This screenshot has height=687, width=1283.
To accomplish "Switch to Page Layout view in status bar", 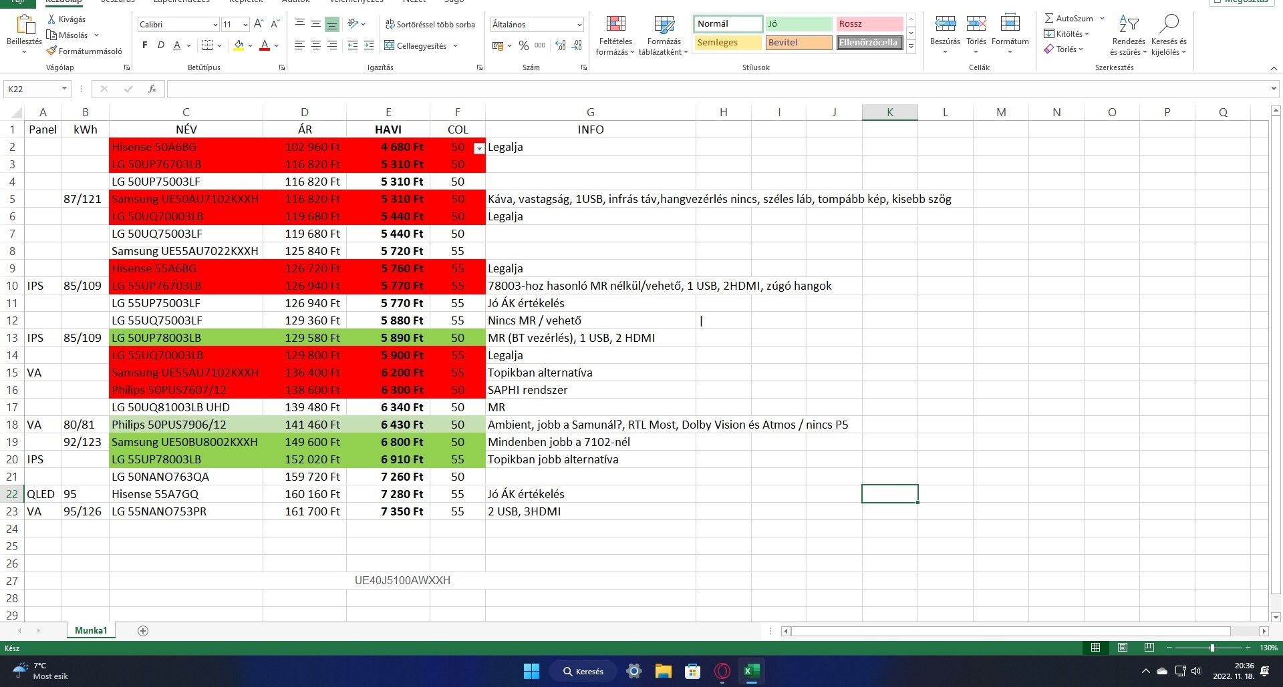I will [x=1123, y=648].
